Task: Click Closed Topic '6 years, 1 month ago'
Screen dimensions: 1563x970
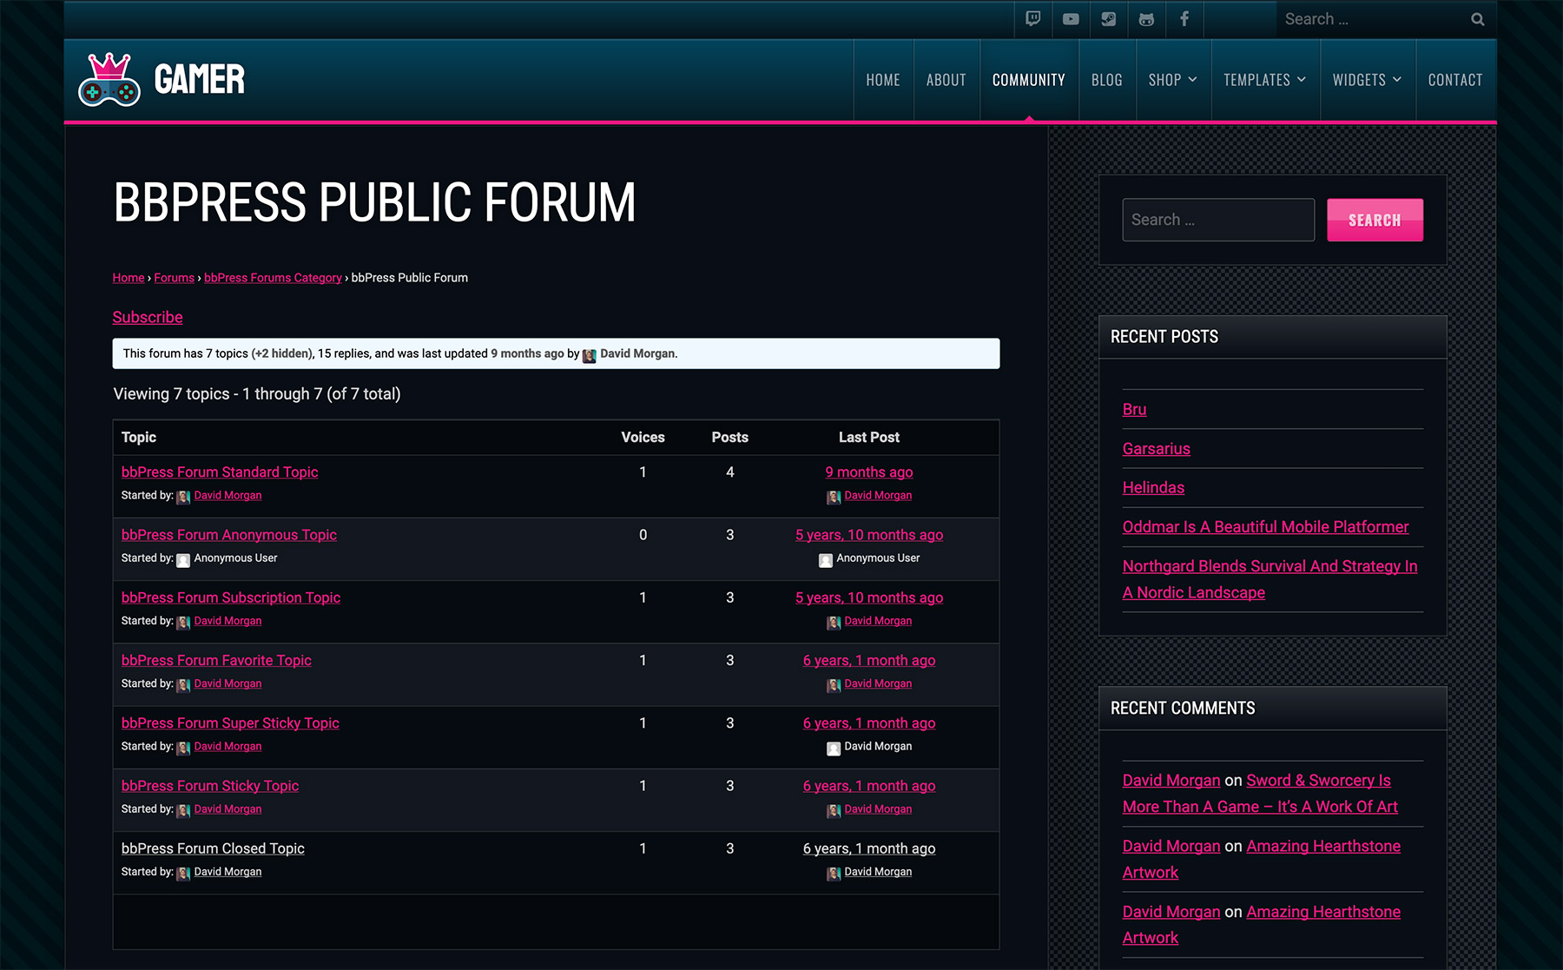Action: pyautogui.click(x=869, y=848)
